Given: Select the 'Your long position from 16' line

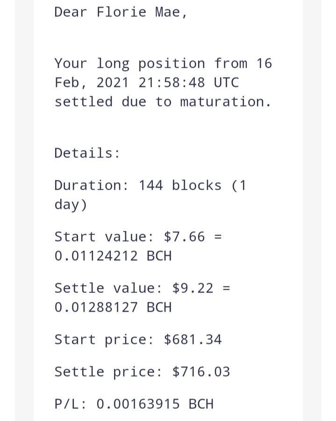Looking at the screenshot, I should (163, 64).
